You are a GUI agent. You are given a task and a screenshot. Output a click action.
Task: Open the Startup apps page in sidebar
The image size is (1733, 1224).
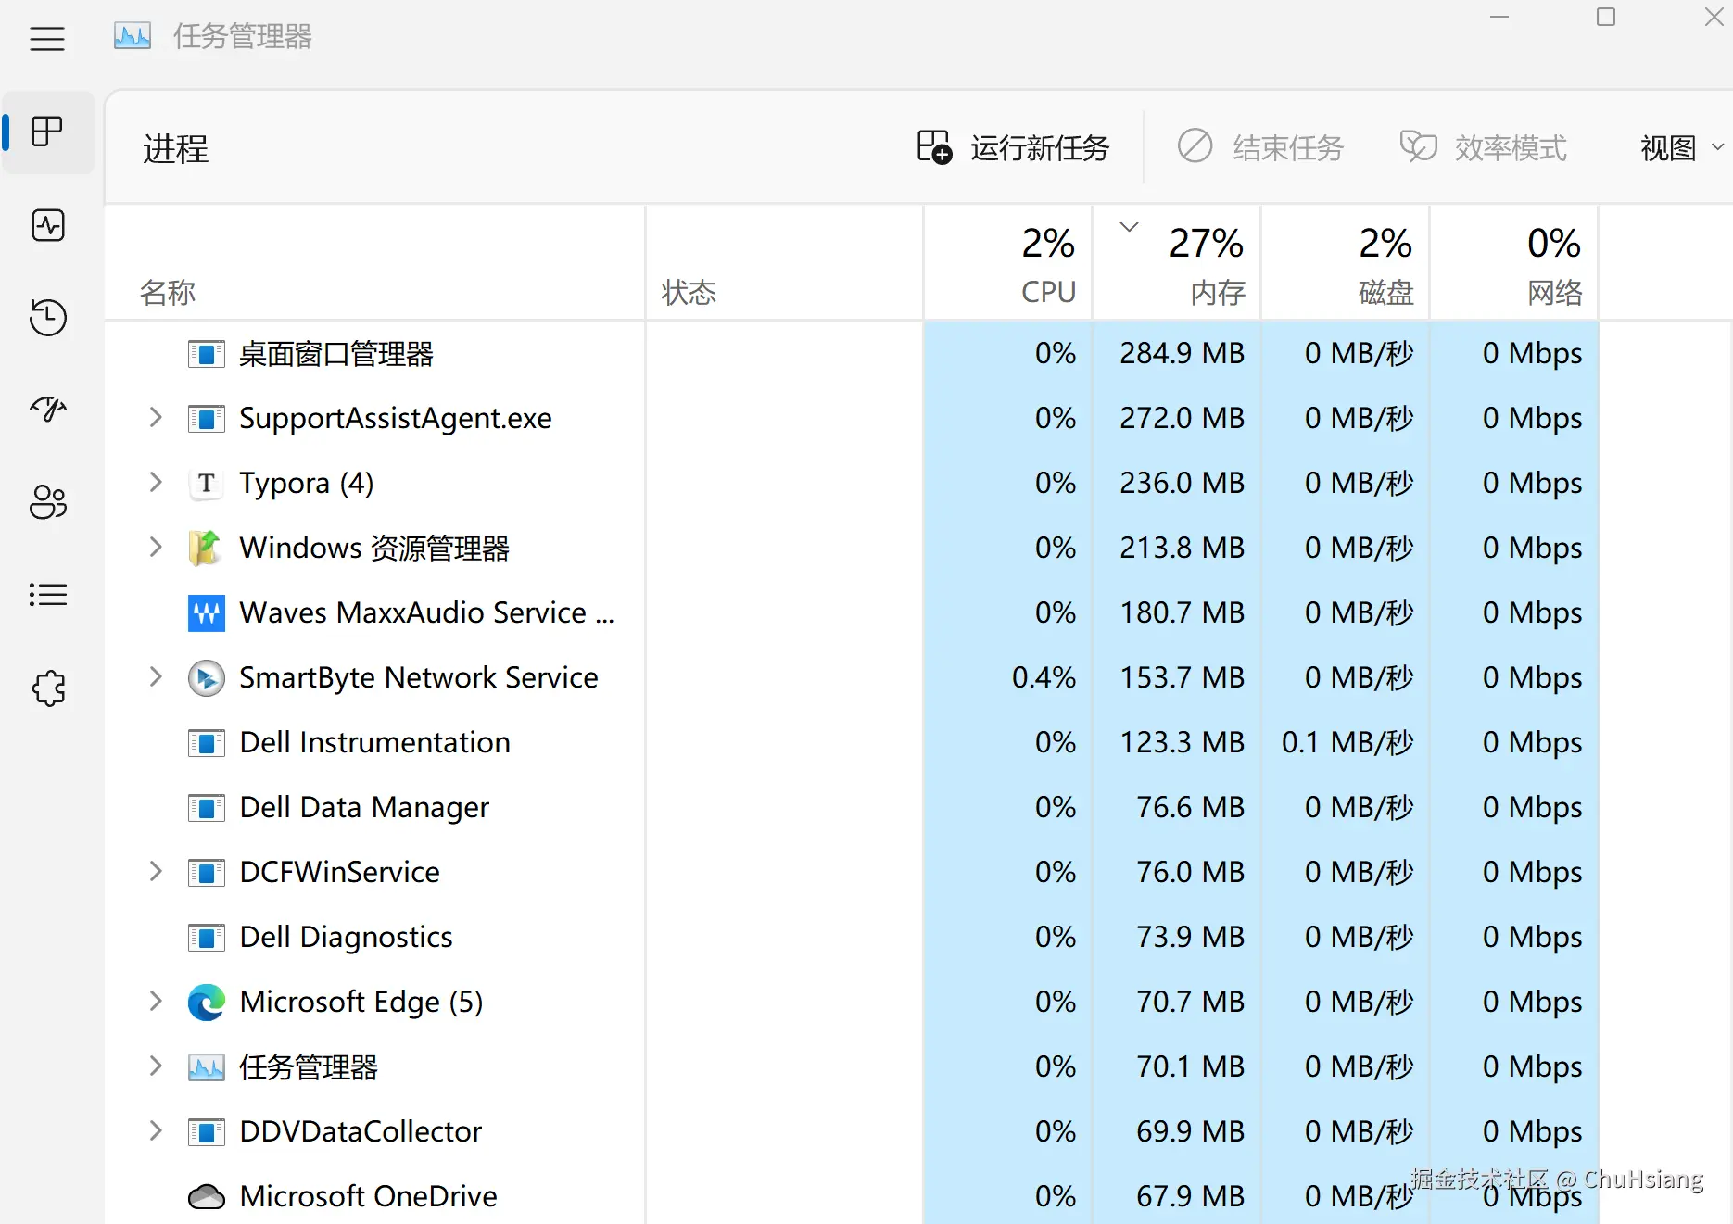click(47, 409)
